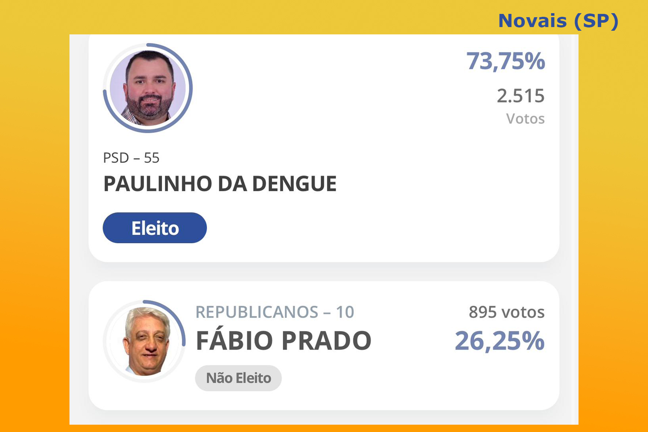This screenshot has height=432, width=648.
Task: Open the PAULINHO DA DENGUE name heading
Action: 220,184
